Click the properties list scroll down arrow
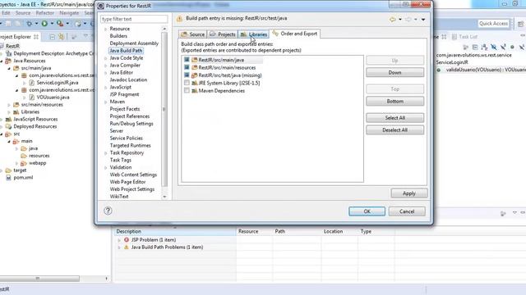The height and width of the screenshot is (295, 526). [164, 197]
